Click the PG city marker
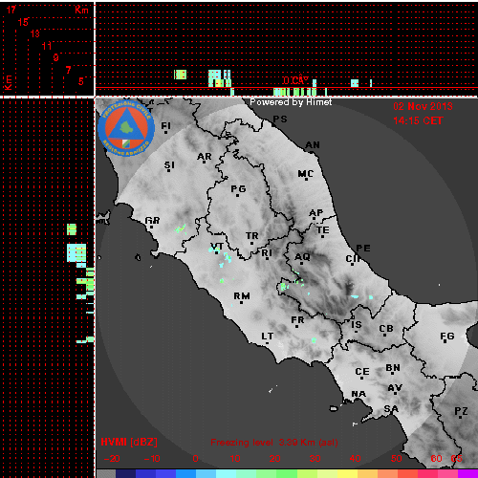 tap(237, 195)
